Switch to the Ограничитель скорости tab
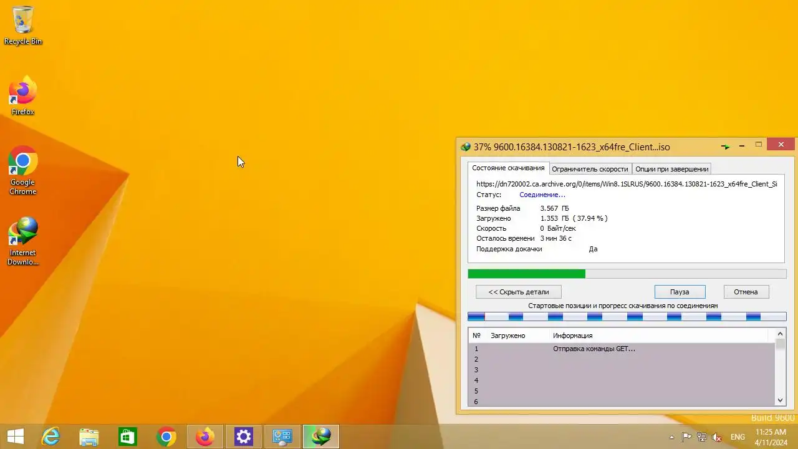 pyautogui.click(x=590, y=169)
